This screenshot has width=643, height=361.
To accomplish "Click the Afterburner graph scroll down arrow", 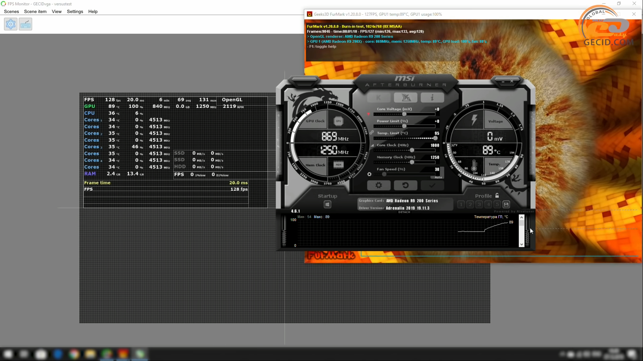I will click(x=521, y=245).
